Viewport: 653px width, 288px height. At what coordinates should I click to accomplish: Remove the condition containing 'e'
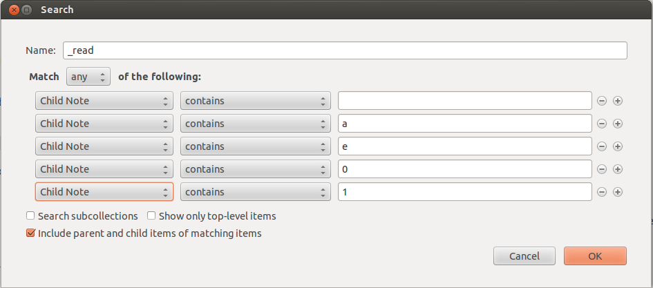click(x=602, y=146)
